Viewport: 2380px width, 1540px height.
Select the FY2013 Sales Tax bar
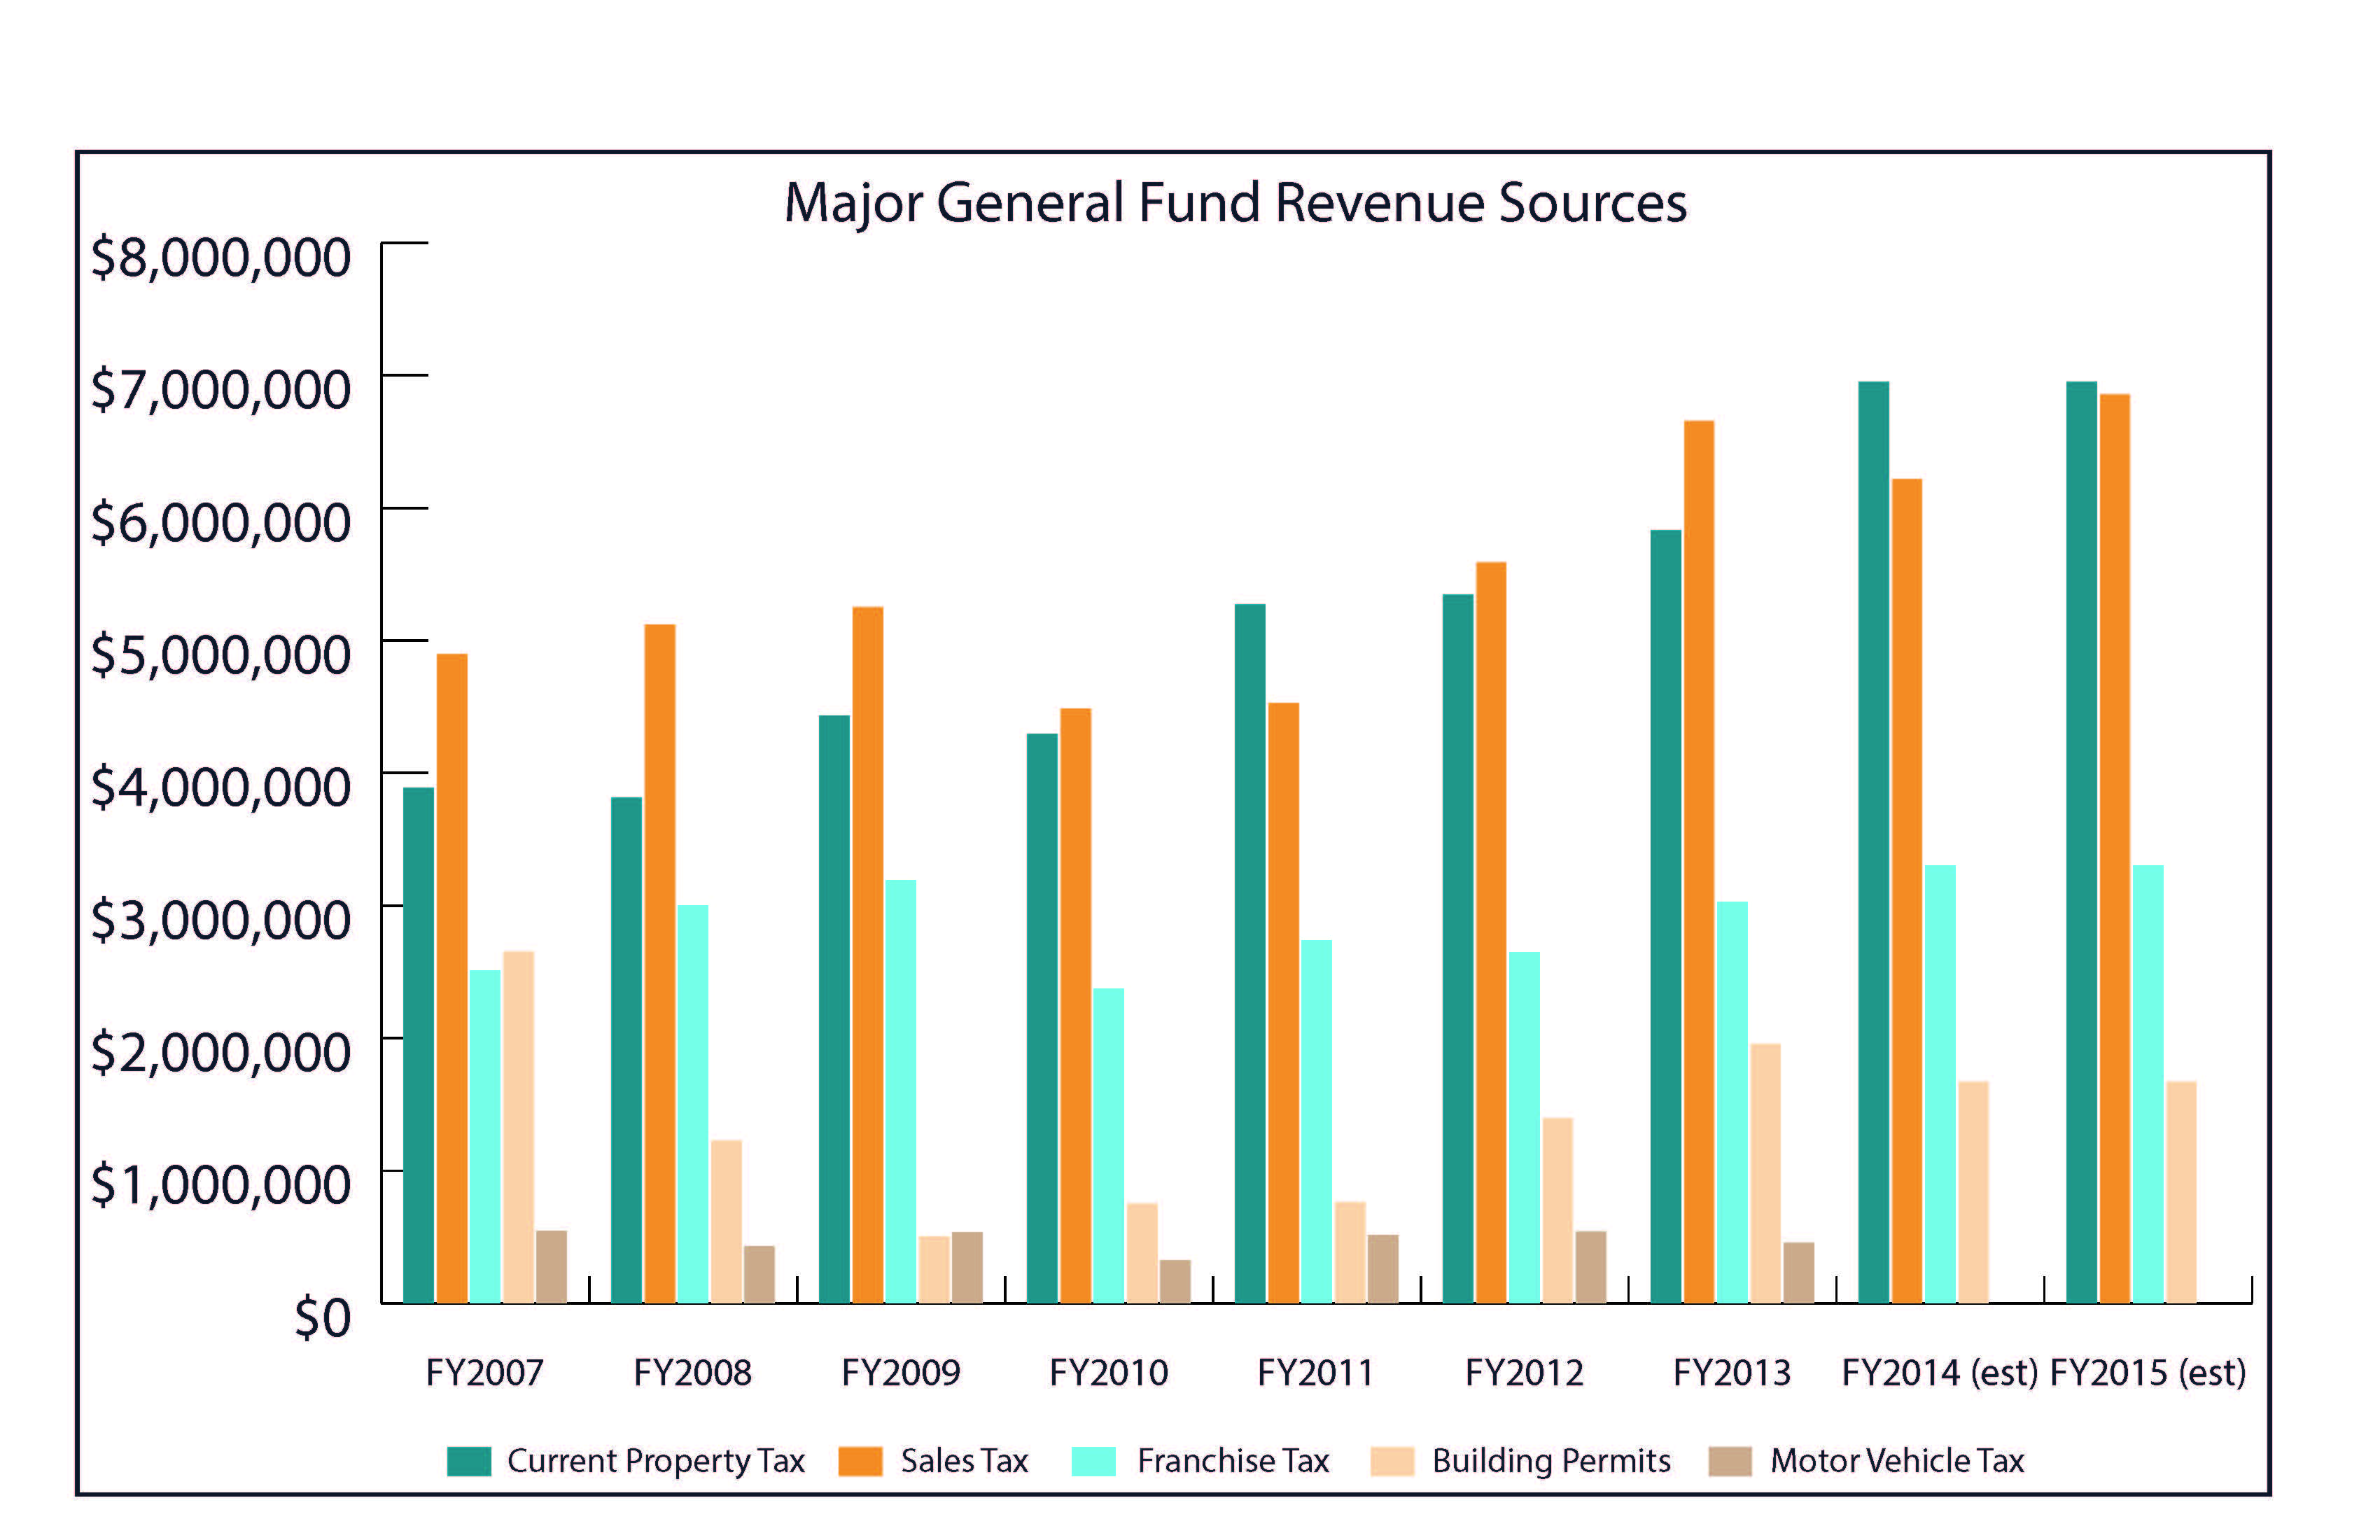click(x=1699, y=861)
